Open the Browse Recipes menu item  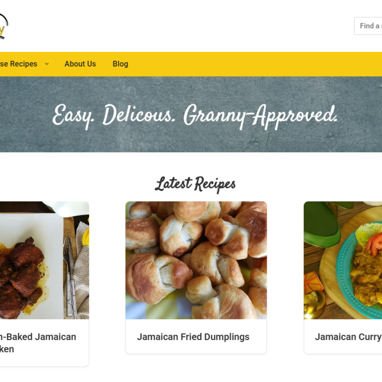(x=19, y=64)
